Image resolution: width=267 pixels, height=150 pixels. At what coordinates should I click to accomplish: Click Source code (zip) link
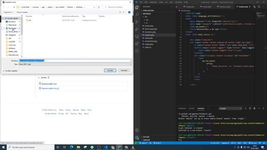point(49,84)
